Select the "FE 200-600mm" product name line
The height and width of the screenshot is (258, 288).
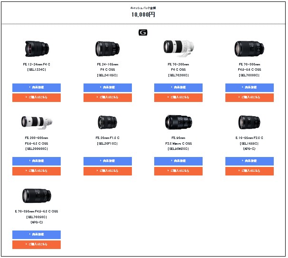tap(37, 138)
